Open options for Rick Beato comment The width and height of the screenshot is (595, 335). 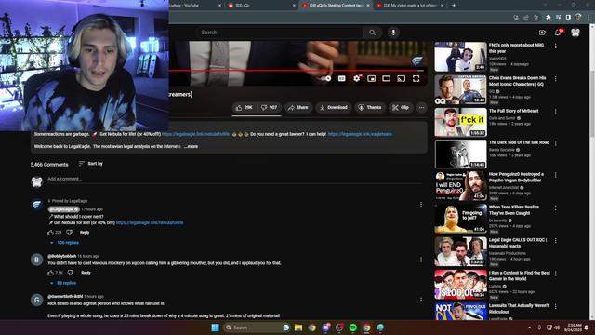pyautogui.click(x=421, y=300)
